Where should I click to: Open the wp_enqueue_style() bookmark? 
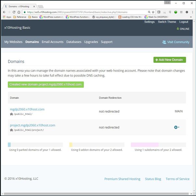coord(104,17)
